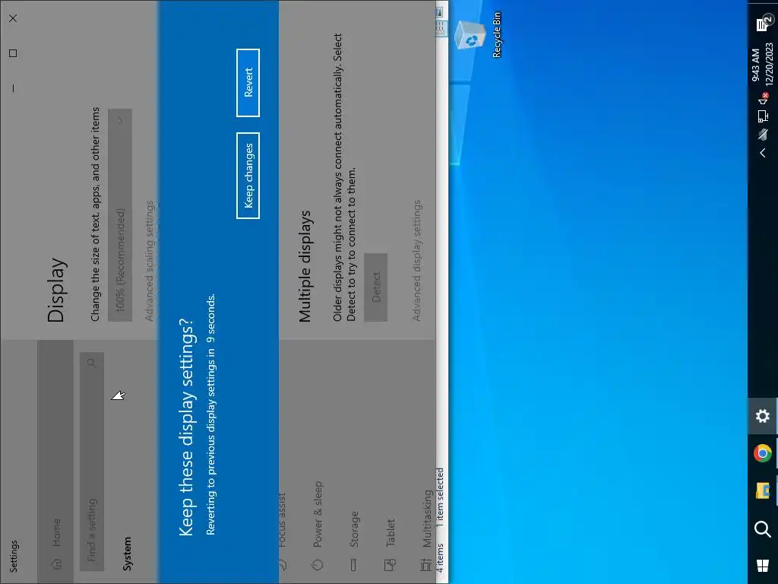
Task: Click the Storage sidebar icon
Action: (353, 565)
